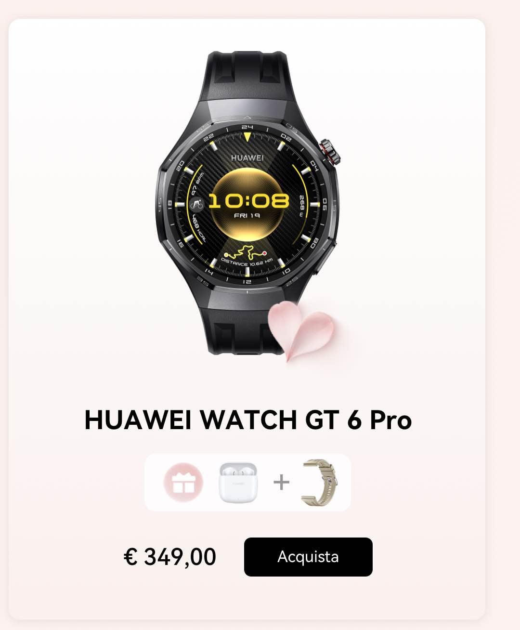
Task: Click the yellow triangle marker at 24
Action: coord(247,137)
